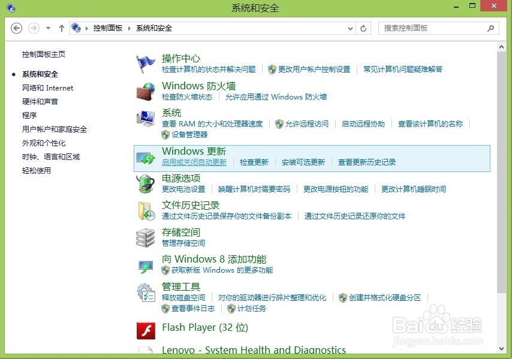Open 用户帐户和家庭安全 in the sidebar

[55, 129]
